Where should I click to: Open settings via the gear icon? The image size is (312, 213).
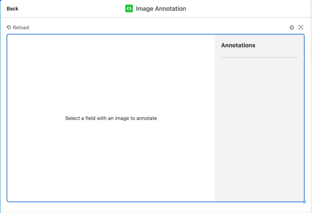pyautogui.click(x=292, y=27)
